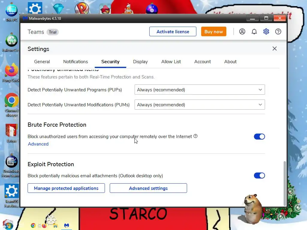Open the blue gear desktop shortcut at top
The height and width of the screenshot is (230, 307).
[35, 8]
